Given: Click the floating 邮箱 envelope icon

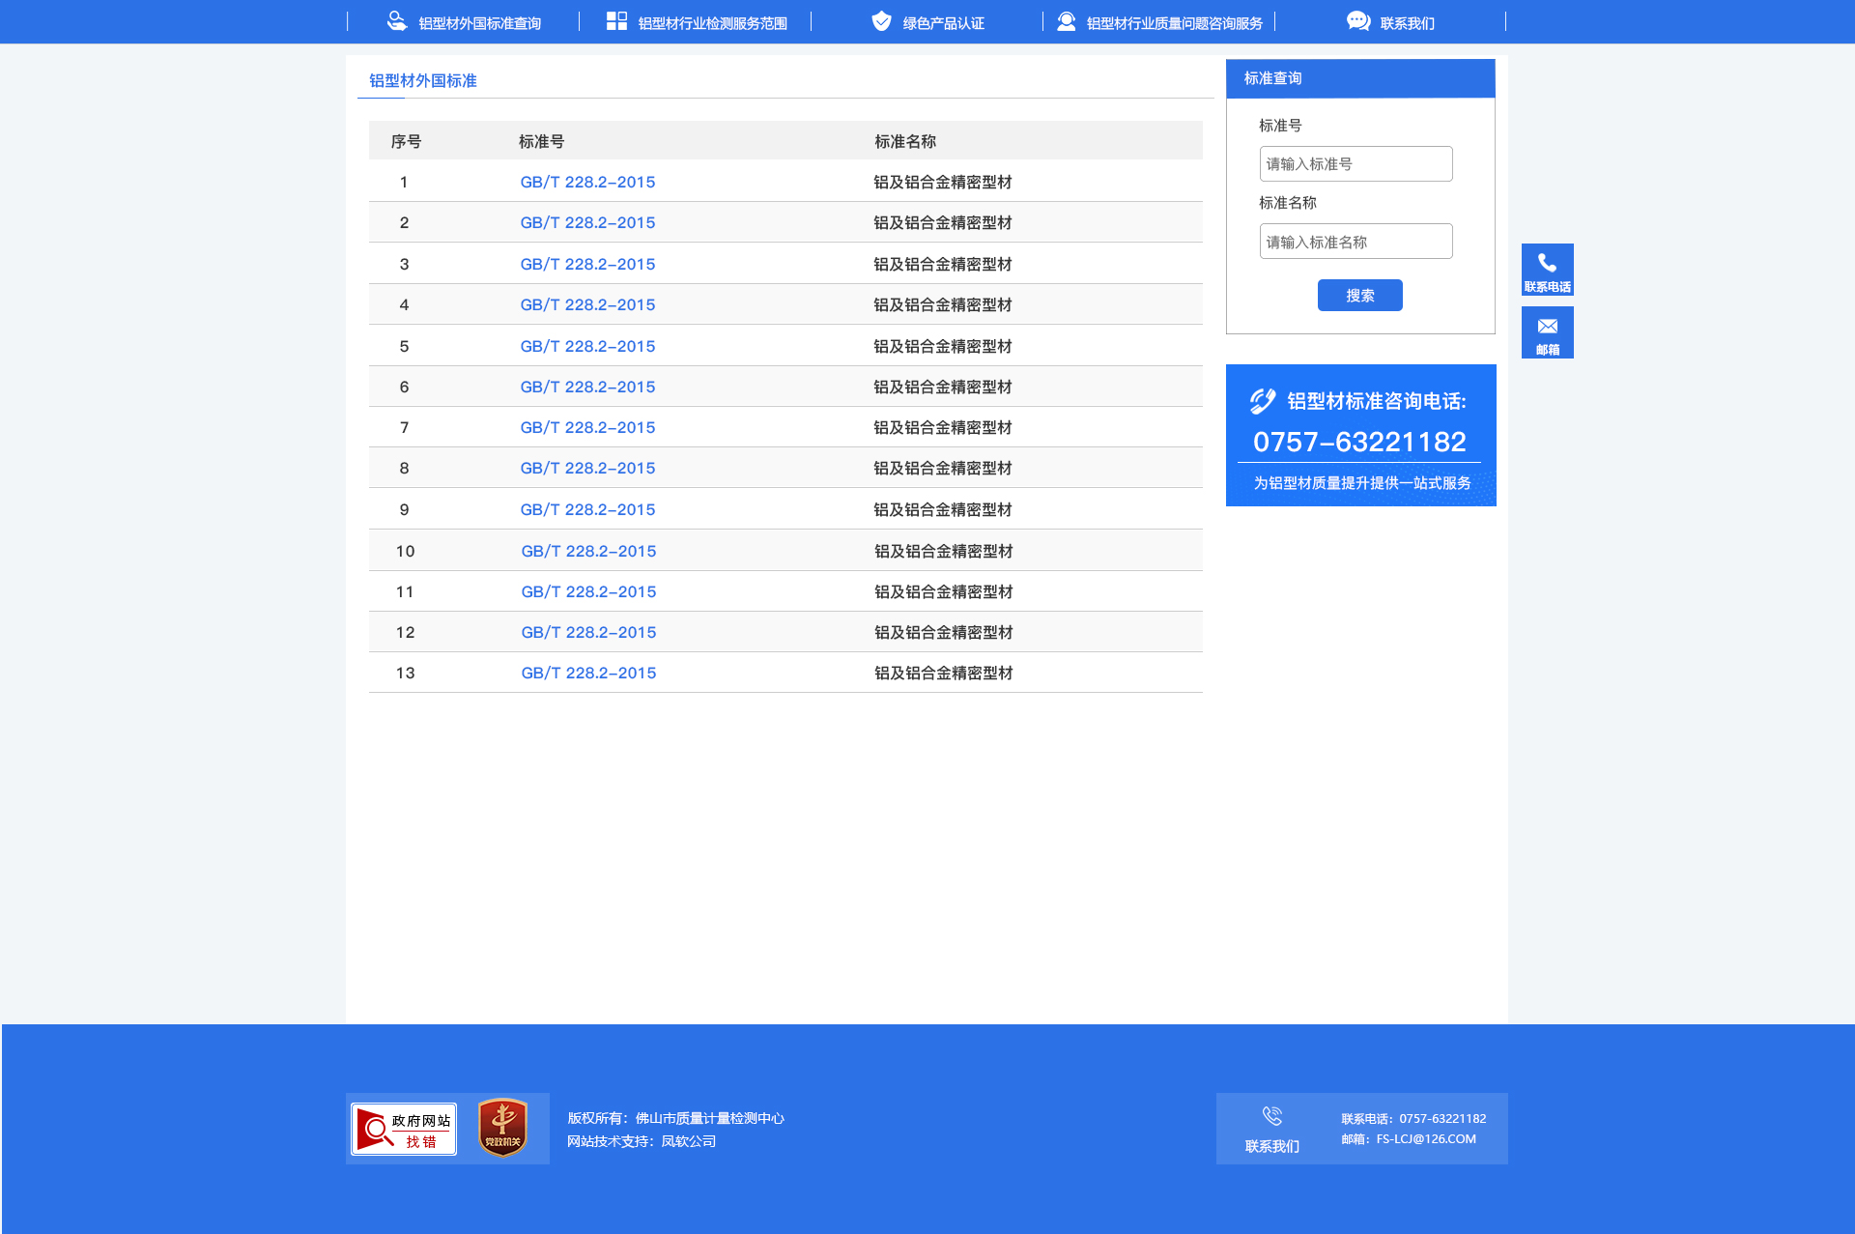Looking at the screenshot, I should tap(1547, 327).
